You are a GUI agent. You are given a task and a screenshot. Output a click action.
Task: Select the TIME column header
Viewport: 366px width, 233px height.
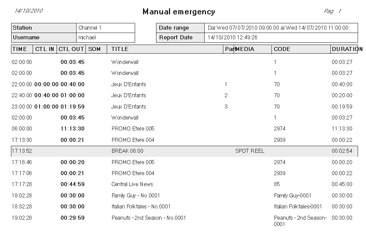pyautogui.click(x=20, y=49)
